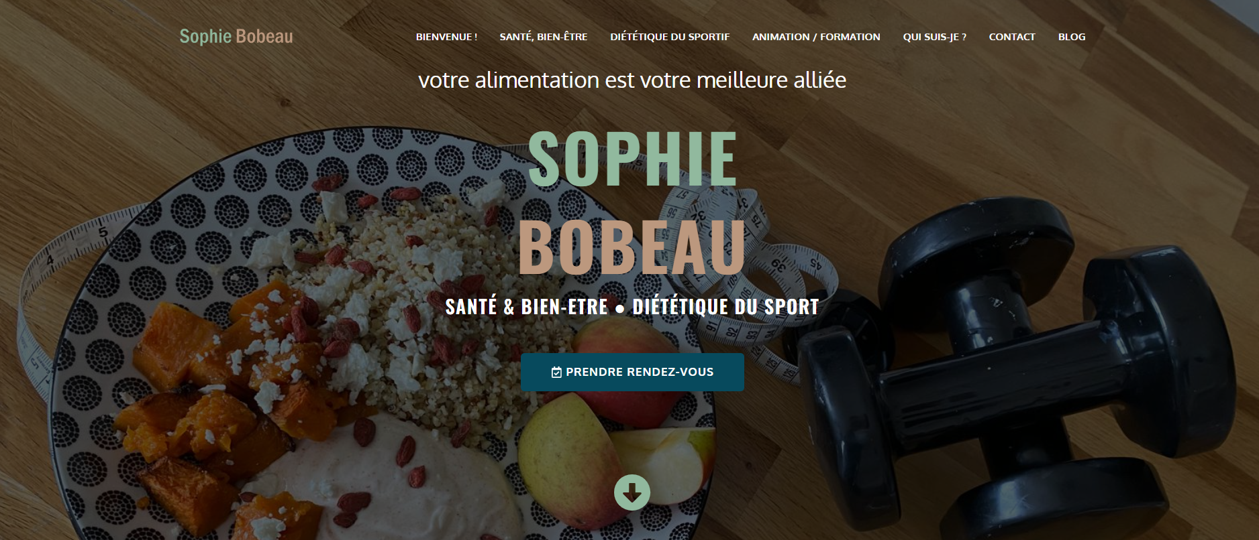
Task: Click the SANTÉ & BIEN-ETRE subtitle text
Action: pyautogui.click(x=526, y=307)
